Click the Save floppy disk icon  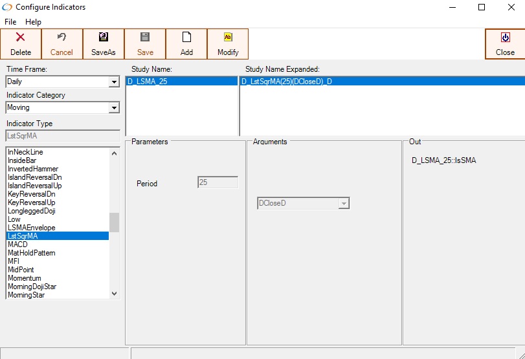[145, 38]
